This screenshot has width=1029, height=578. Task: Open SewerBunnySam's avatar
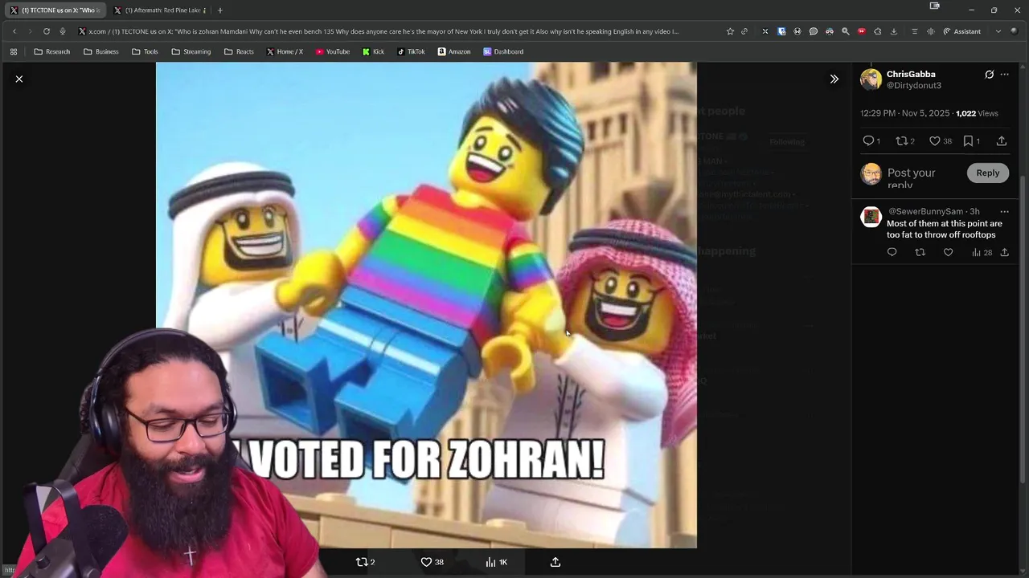[871, 217]
